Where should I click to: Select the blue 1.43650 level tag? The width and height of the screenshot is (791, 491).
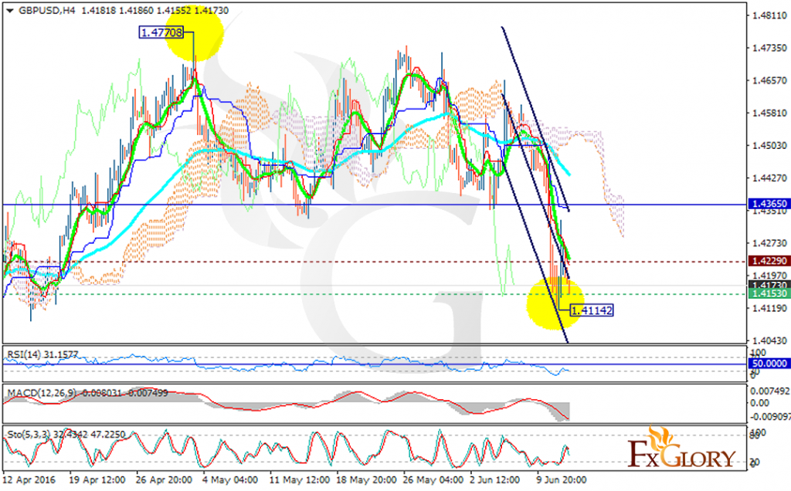(769, 204)
